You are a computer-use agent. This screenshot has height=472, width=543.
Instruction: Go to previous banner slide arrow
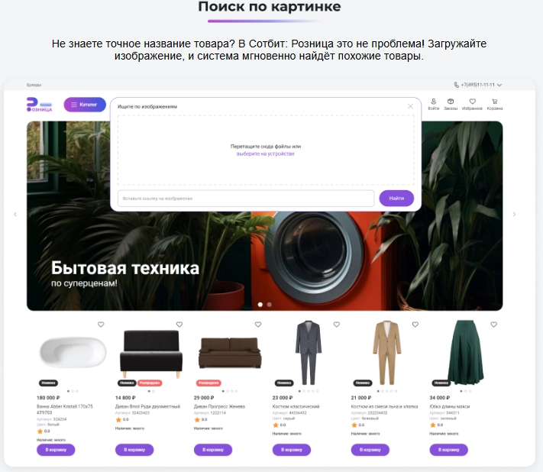15,215
